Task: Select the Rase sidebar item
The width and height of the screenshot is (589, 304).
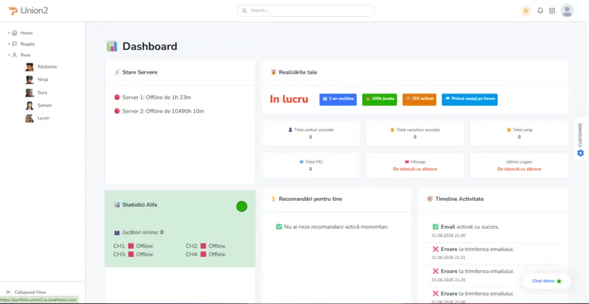Action: [26, 55]
